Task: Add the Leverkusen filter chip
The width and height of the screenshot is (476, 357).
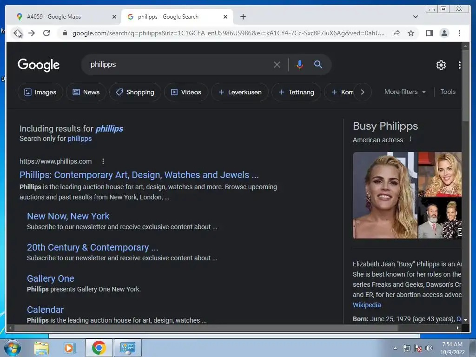Action: pos(240,92)
